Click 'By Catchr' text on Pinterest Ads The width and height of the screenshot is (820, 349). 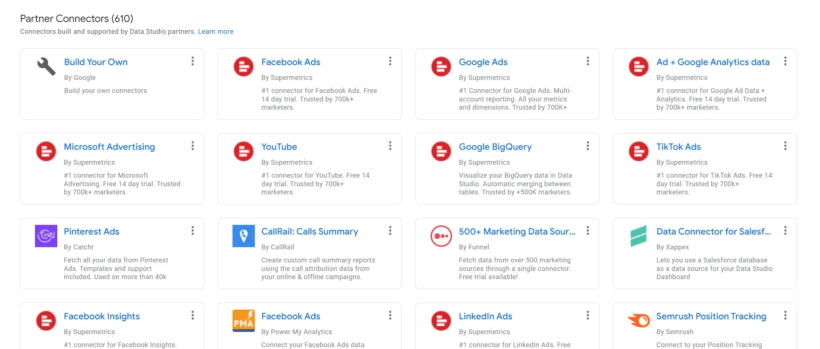pyautogui.click(x=79, y=247)
